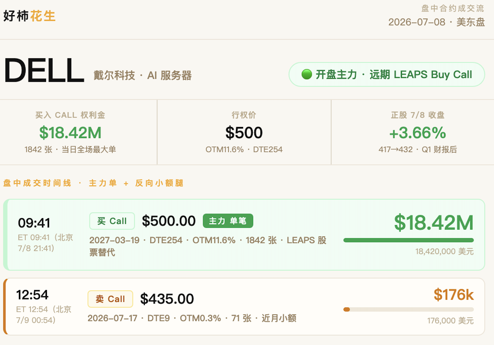Viewport: 494px width, 345px height.
Task: Click the 行权价 label
Action: click(x=244, y=115)
